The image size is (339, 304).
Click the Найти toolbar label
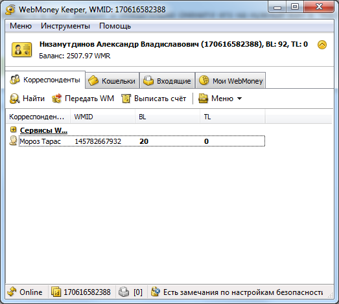(x=34, y=99)
